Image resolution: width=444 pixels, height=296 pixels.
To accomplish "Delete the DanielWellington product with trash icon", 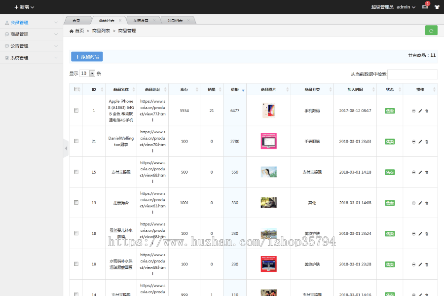I will (x=427, y=142).
